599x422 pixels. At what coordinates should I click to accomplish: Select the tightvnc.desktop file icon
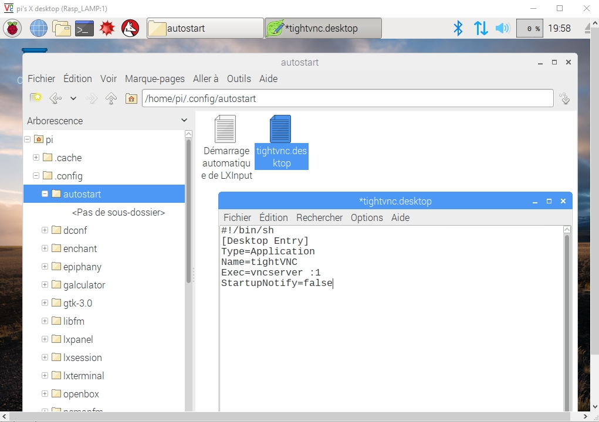(x=282, y=142)
